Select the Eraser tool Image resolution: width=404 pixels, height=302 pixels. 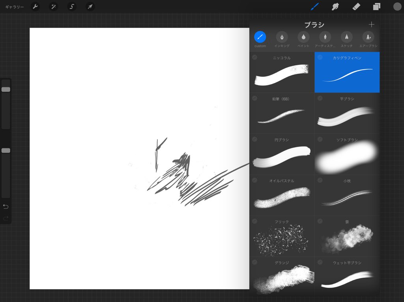pos(356,7)
